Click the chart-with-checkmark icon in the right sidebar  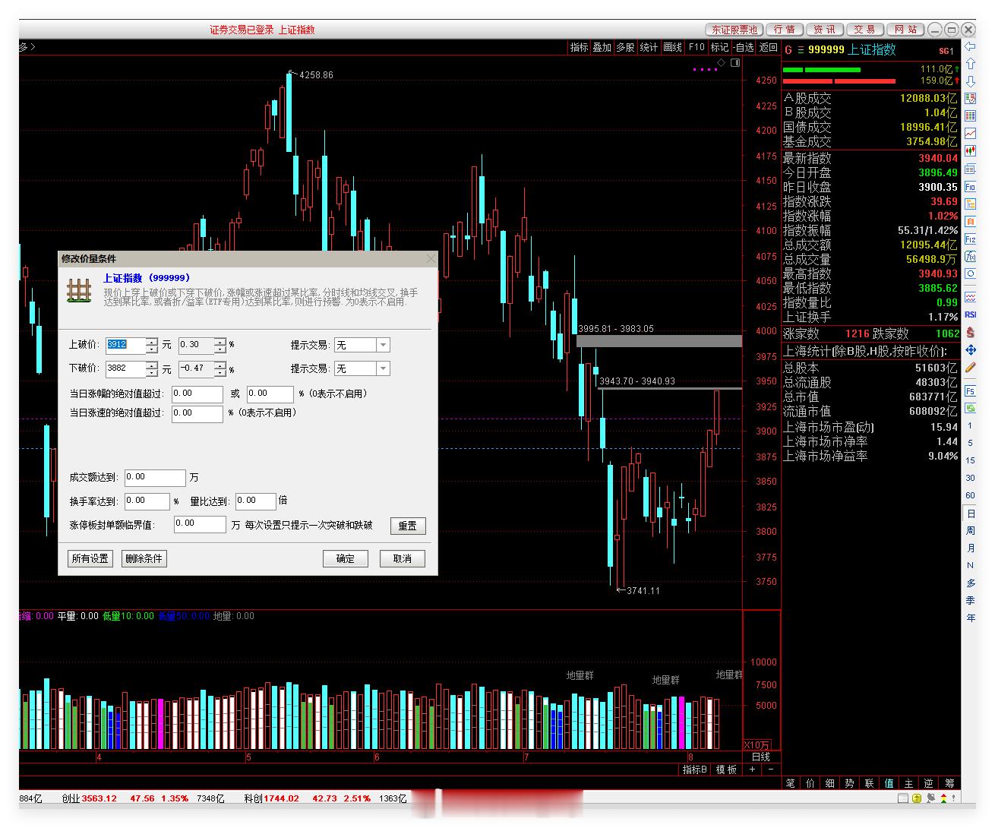[x=970, y=98]
